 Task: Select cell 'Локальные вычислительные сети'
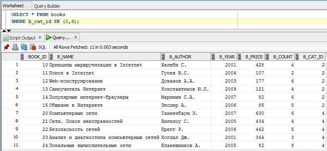tap(105, 145)
